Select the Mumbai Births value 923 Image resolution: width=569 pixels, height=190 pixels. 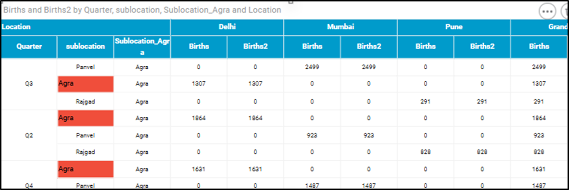[x=312, y=135]
